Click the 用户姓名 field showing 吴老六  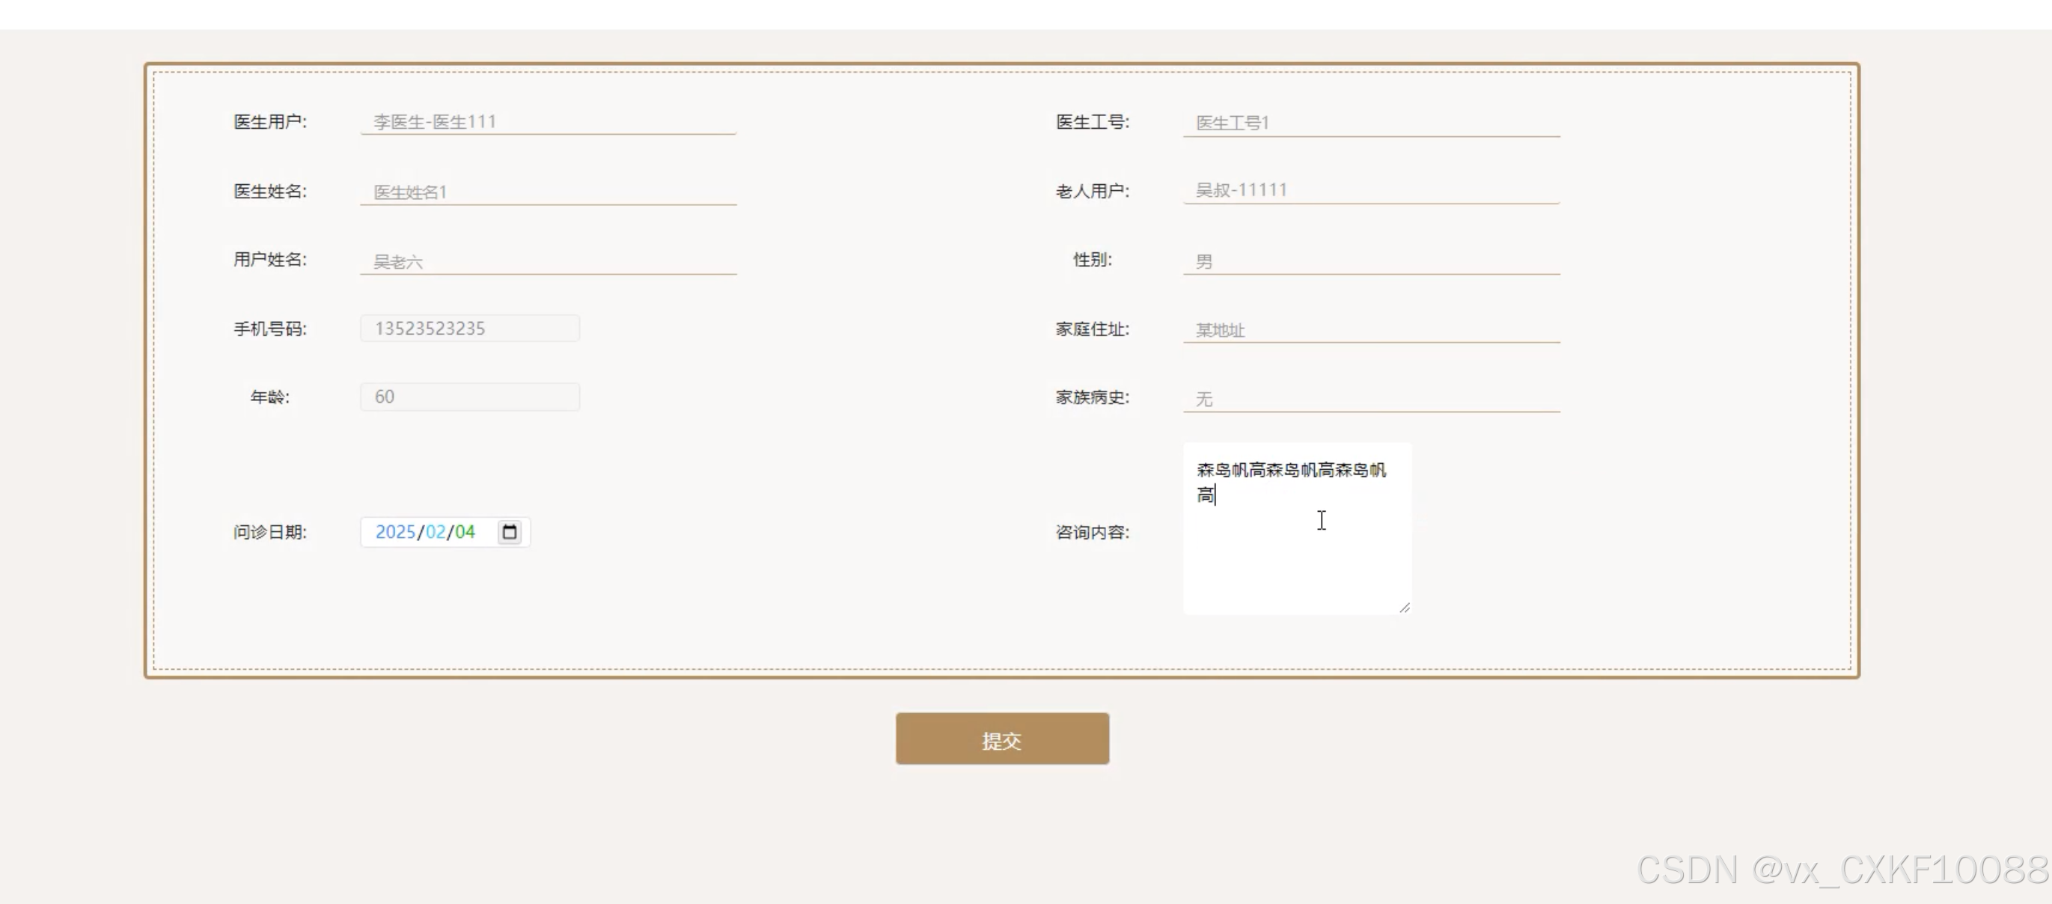coord(547,261)
